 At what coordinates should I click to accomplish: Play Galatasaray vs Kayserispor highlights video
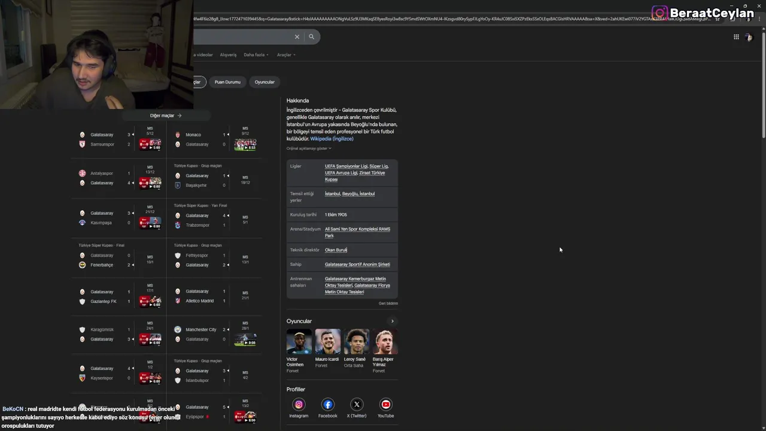(150, 378)
